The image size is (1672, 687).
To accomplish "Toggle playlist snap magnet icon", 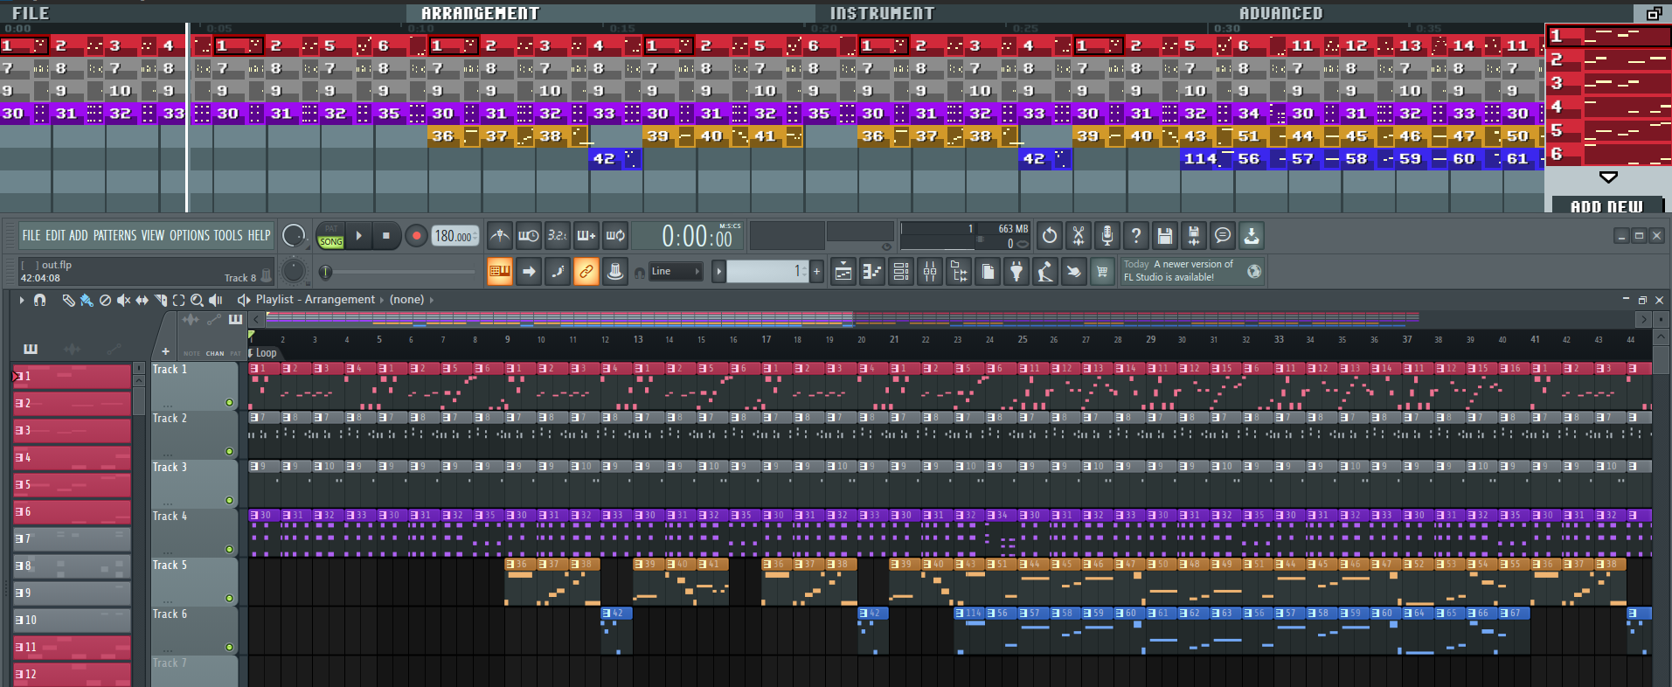I will (39, 300).
